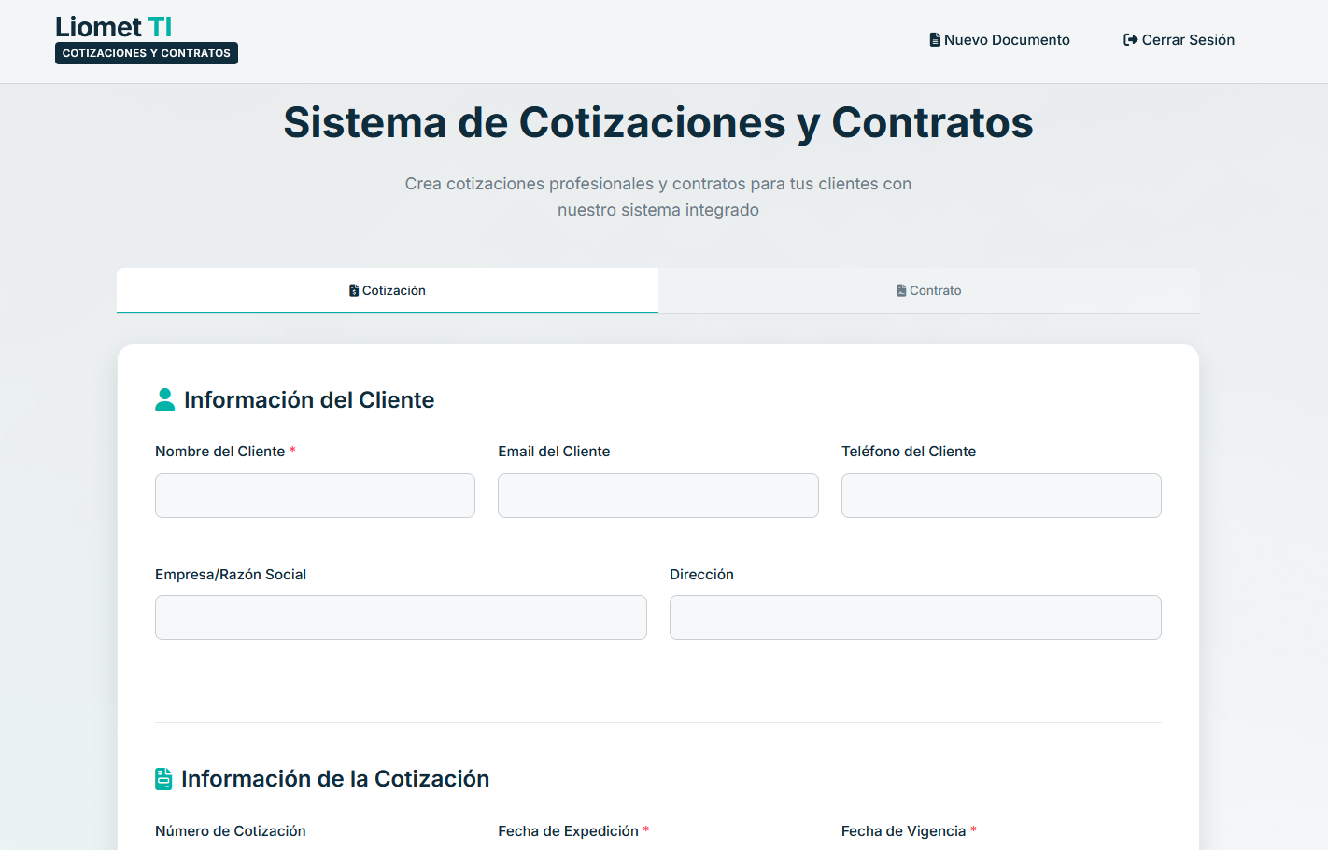Click the clipboard icon beside Información de la Cotización
Image resolution: width=1328 pixels, height=850 pixels.
coord(163,777)
